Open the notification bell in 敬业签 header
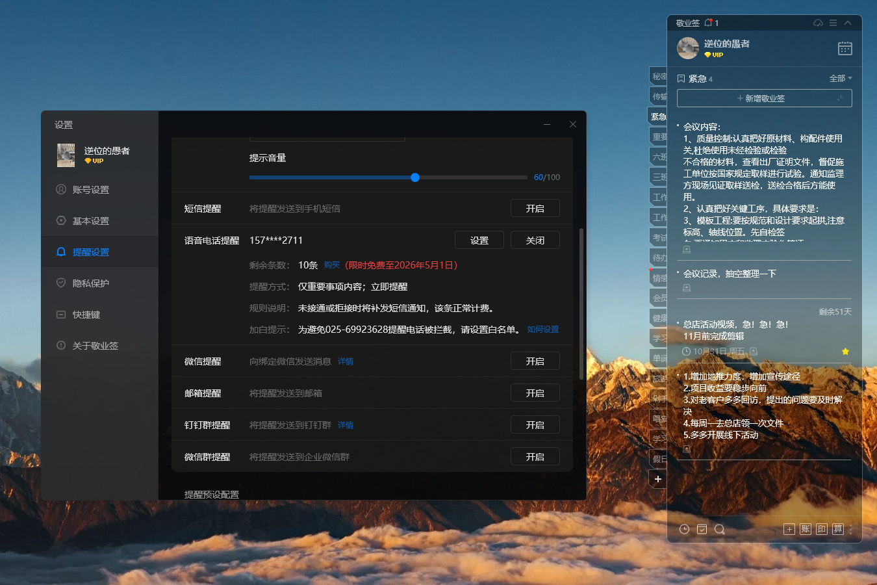Image resolution: width=877 pixels, height=585 pixels. tap(709, 23)
